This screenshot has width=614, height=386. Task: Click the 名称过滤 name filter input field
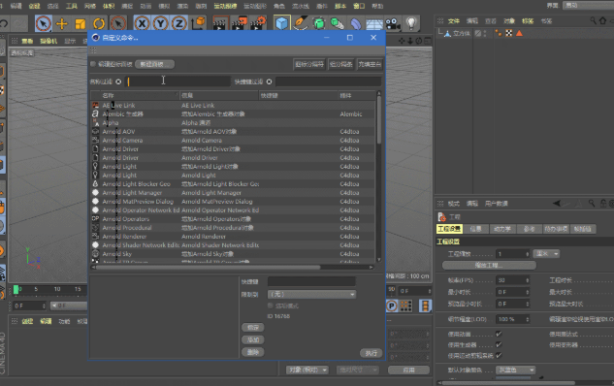[178, 81]
